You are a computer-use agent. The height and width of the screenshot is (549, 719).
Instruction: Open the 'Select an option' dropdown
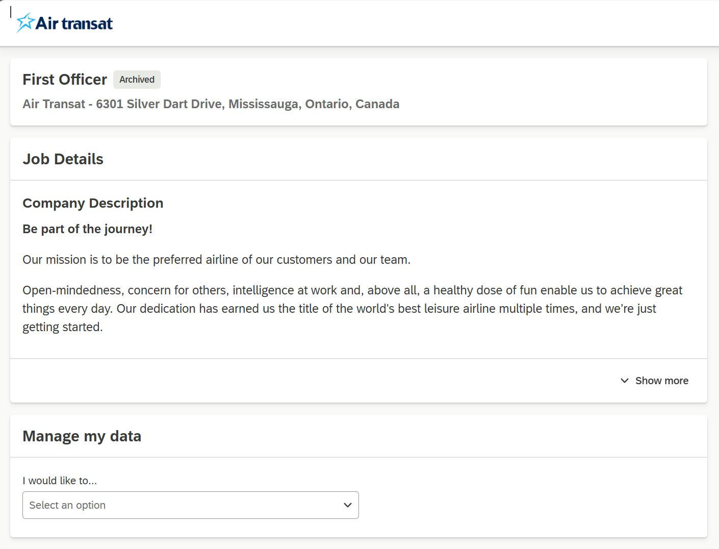(x=191, y=505)
